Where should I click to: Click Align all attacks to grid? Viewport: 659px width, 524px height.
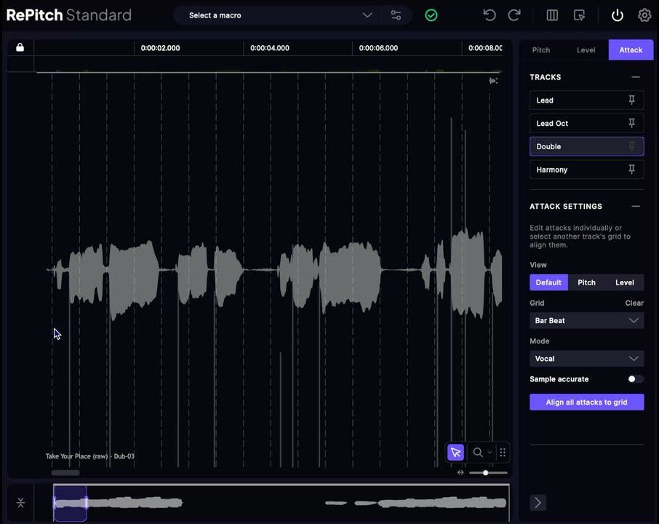(586, 402)
